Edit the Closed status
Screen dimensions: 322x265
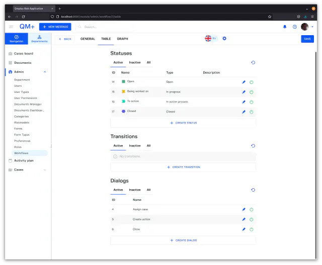point(244,112)
